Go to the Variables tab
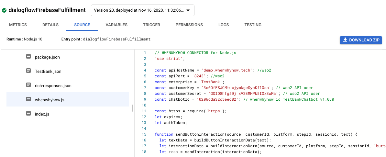The width and height of the screenshot is (386, 157). (116, 25)
